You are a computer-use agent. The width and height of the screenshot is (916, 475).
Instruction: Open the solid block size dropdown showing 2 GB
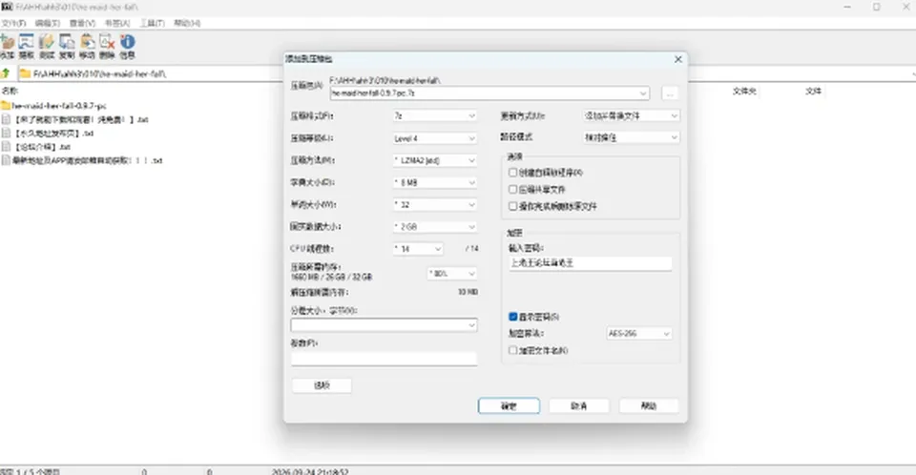pyautogui.click(x=435, y=227)
